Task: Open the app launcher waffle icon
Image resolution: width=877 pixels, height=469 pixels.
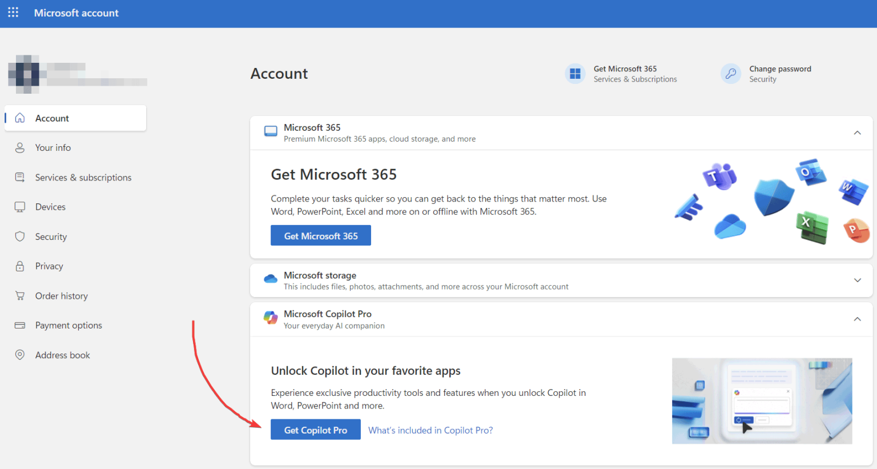Action: coord(13,13)
